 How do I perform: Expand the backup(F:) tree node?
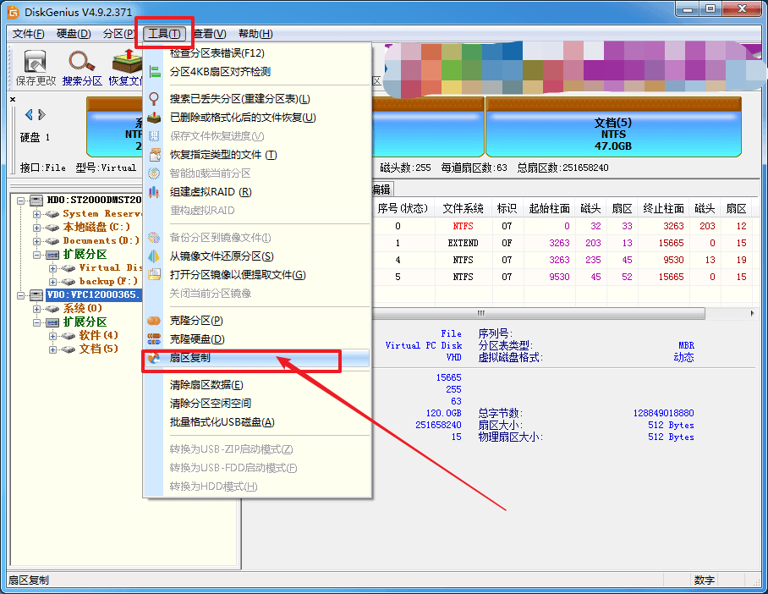pyautogui.click(x=53, y=282)
